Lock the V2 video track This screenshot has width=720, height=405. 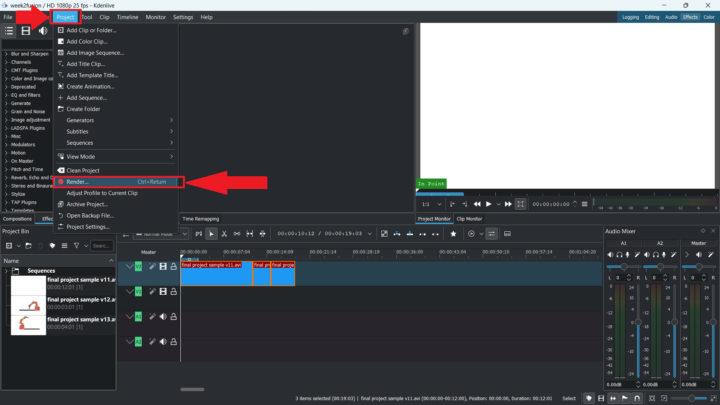[x=174, y=266]
